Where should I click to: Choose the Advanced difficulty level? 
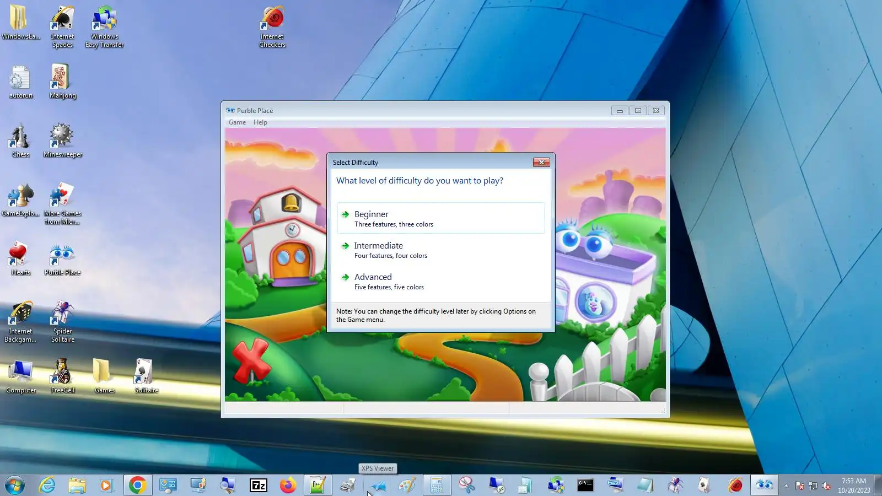(x=440, y=281)
